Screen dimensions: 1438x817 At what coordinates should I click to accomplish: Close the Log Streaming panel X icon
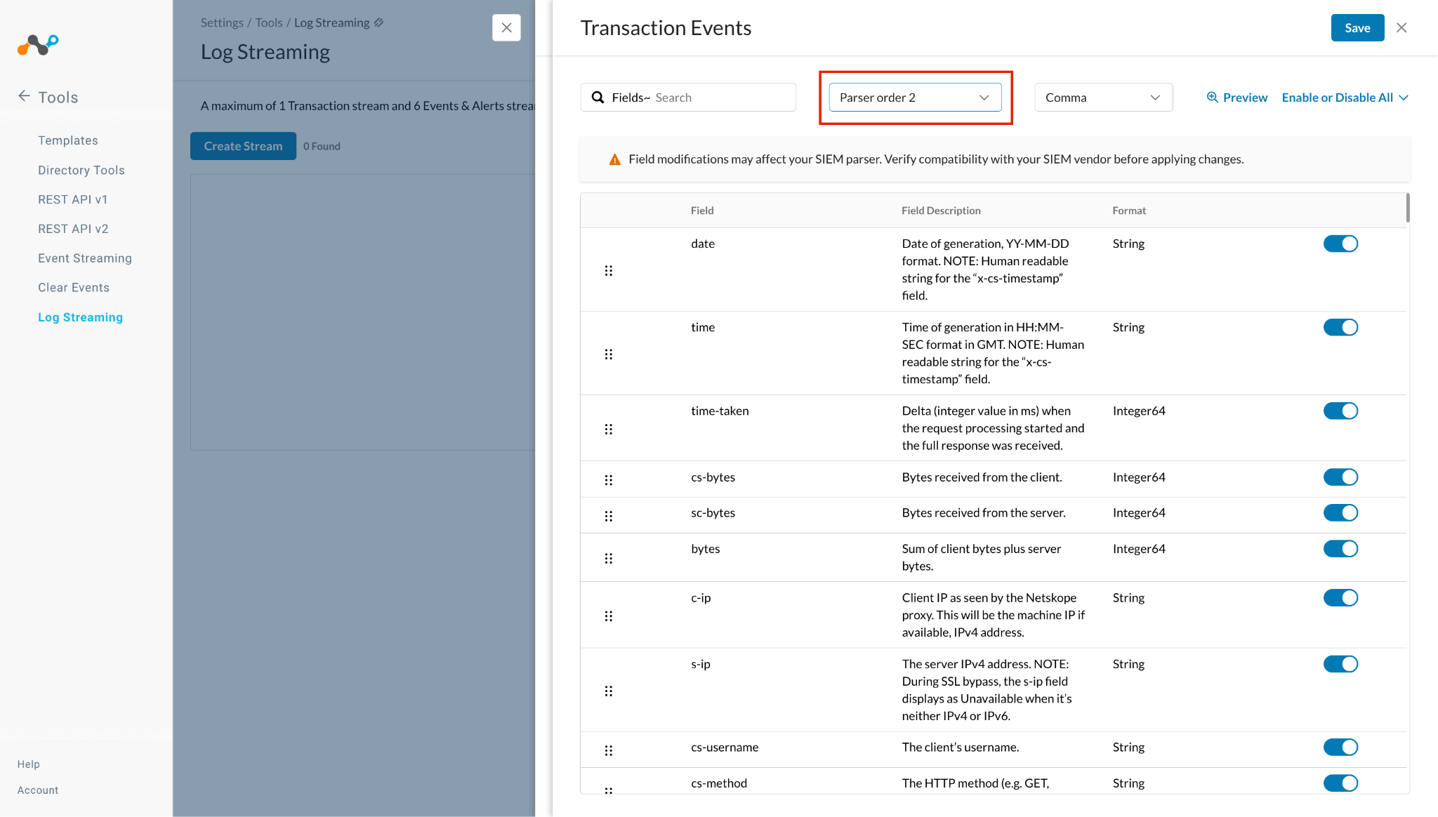coord(506,28)
